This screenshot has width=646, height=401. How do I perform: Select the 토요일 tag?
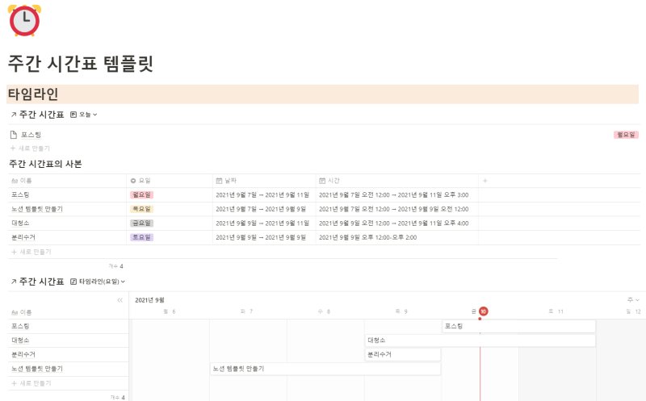pos(141,237)
